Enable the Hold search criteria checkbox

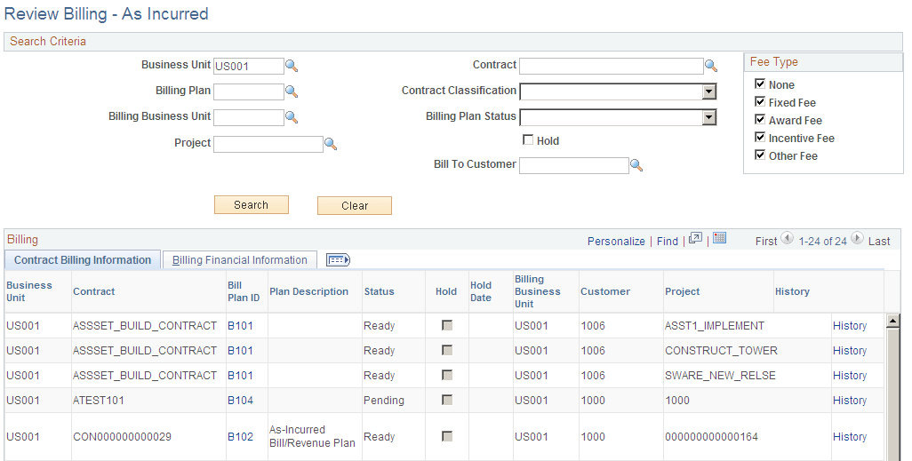click(528, 139)
